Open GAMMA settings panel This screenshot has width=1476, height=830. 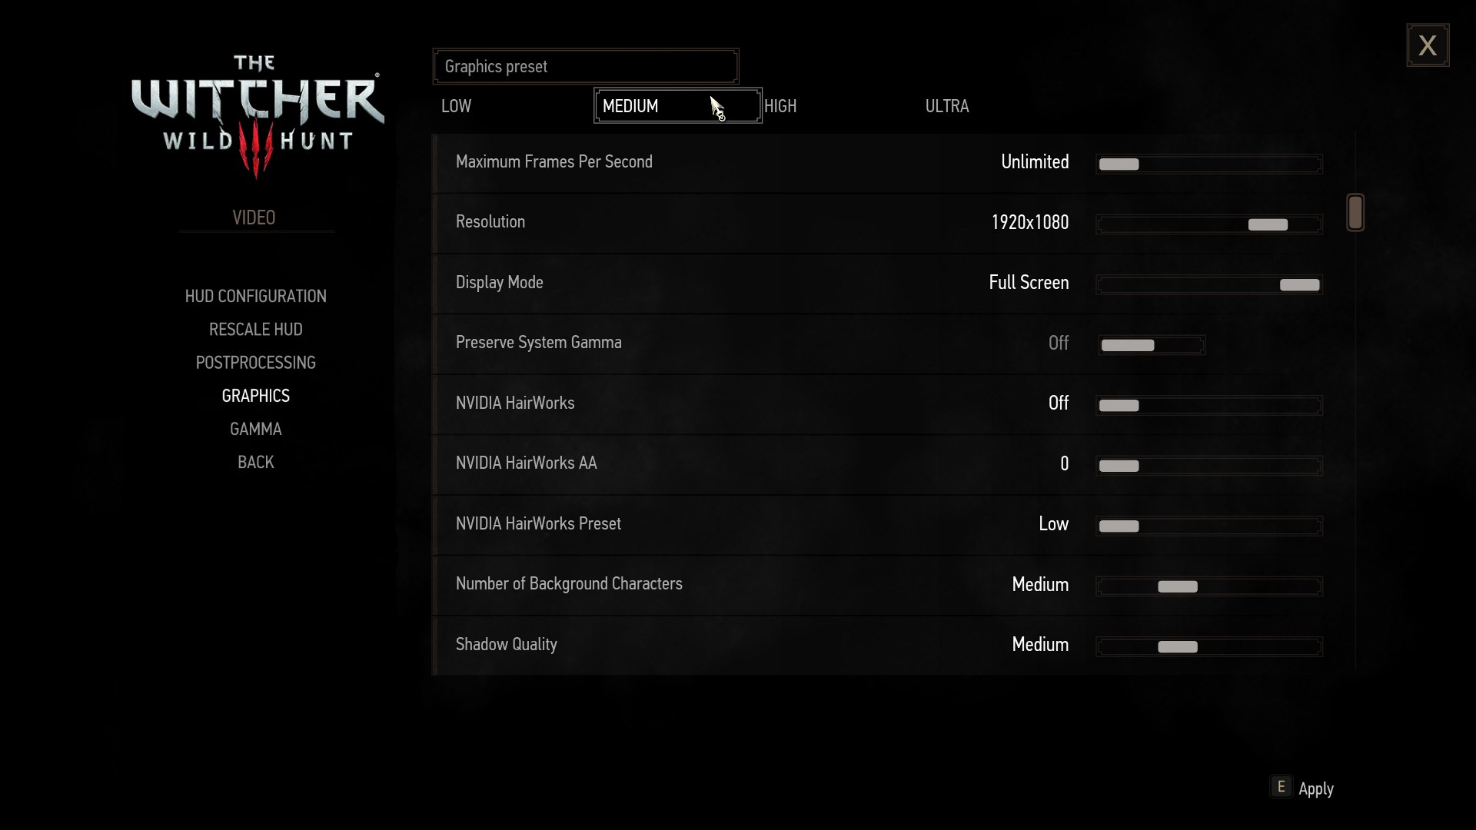tap(255, 427)
